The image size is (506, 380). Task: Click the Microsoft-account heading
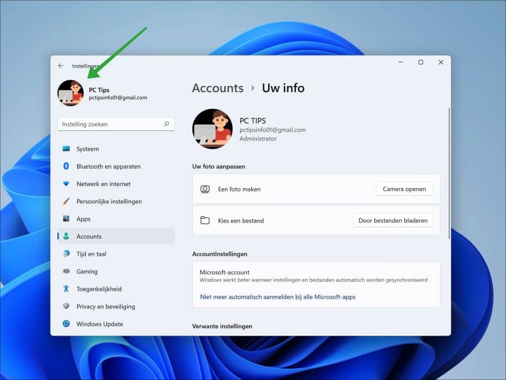224,272
